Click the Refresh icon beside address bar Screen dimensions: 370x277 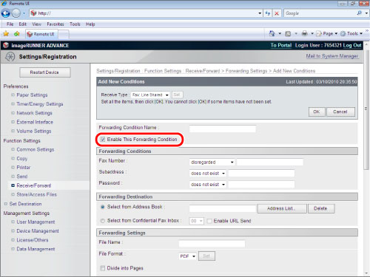coord(268,13)
